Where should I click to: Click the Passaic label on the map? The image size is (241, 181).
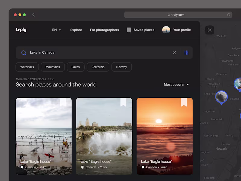tap(235, 99)
